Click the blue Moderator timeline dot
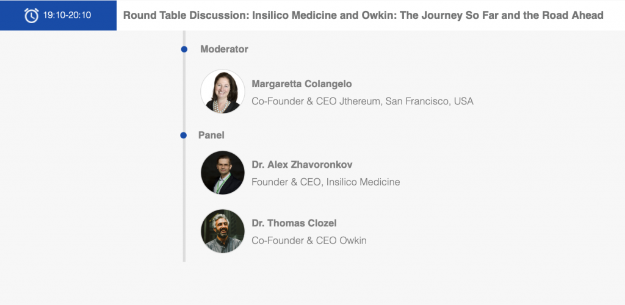This screenshot has width=625, height=305. click(184, 49)
